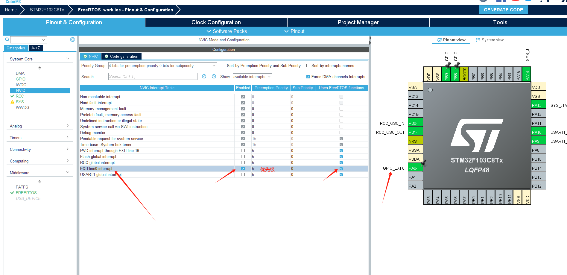
Task: Click the previous search result arrow icon
Action: coord(204,76)
